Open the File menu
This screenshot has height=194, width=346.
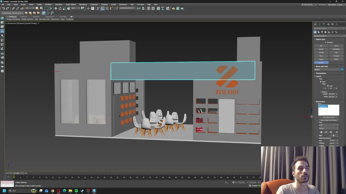(3, 4)
